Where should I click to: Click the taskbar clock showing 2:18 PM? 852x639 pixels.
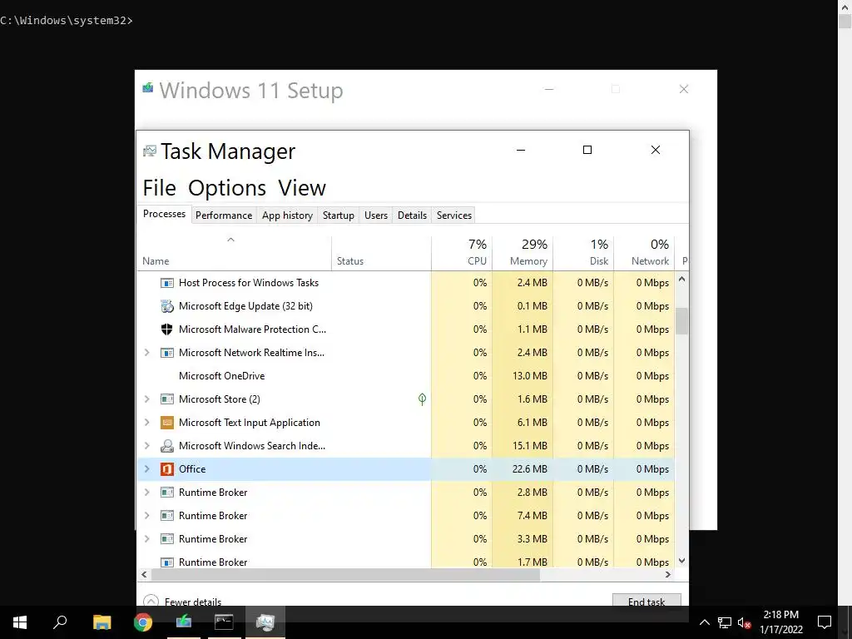780,622
